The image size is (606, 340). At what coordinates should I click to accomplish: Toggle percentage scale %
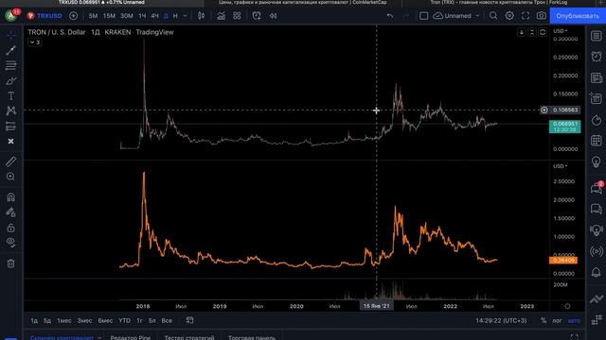pos(544,321)
